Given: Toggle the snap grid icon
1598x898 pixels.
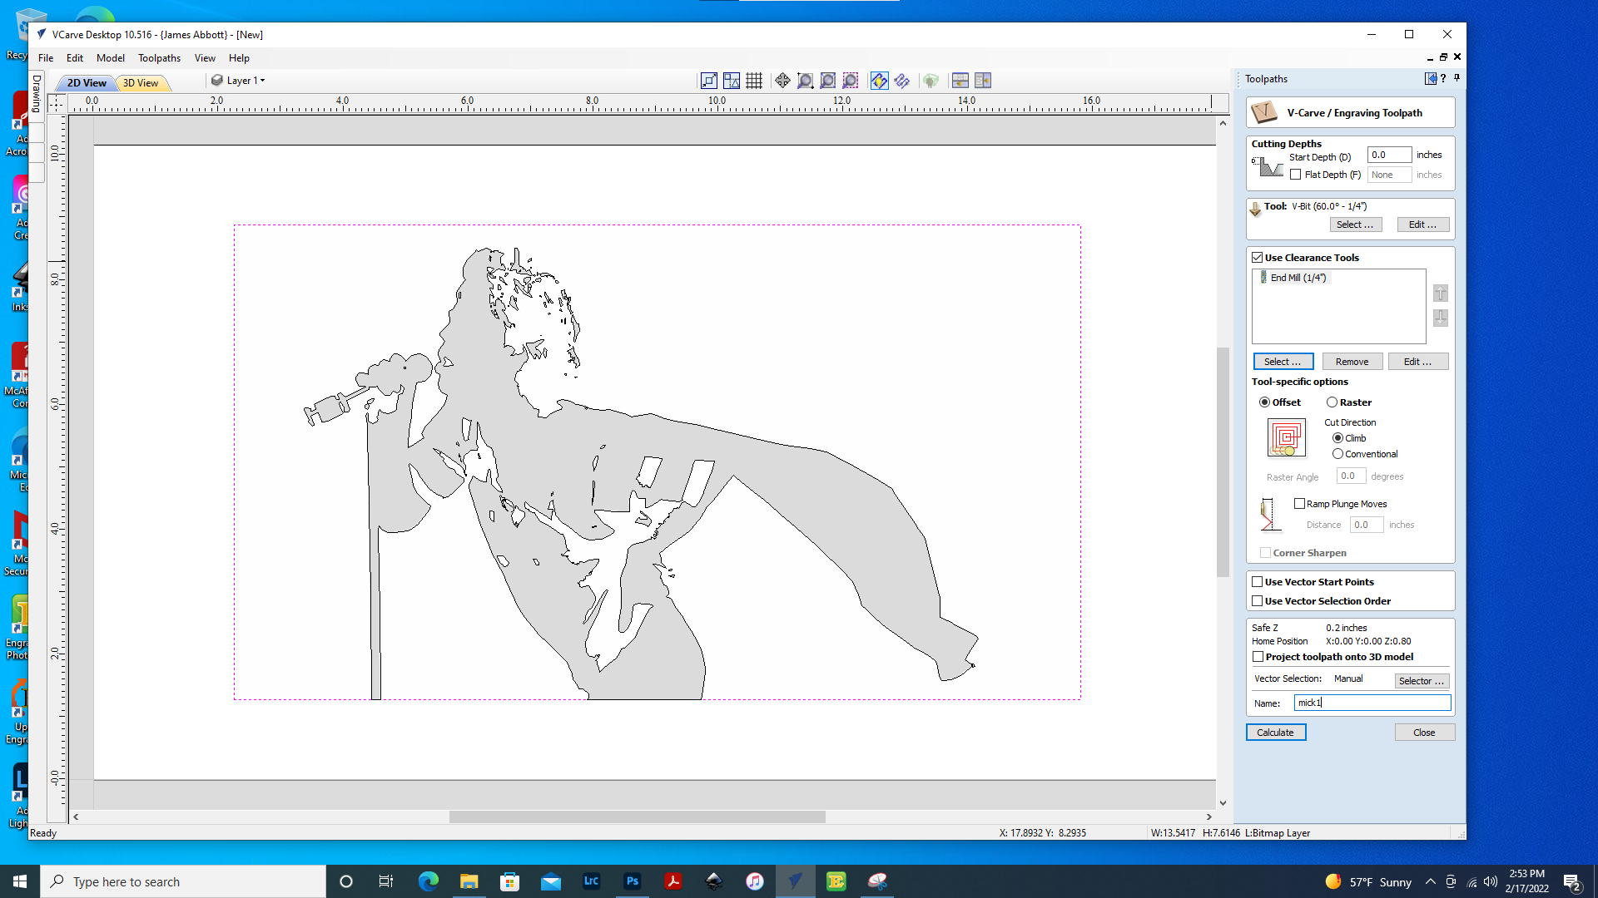Looking at the screenshot, I should coord(754,81).
